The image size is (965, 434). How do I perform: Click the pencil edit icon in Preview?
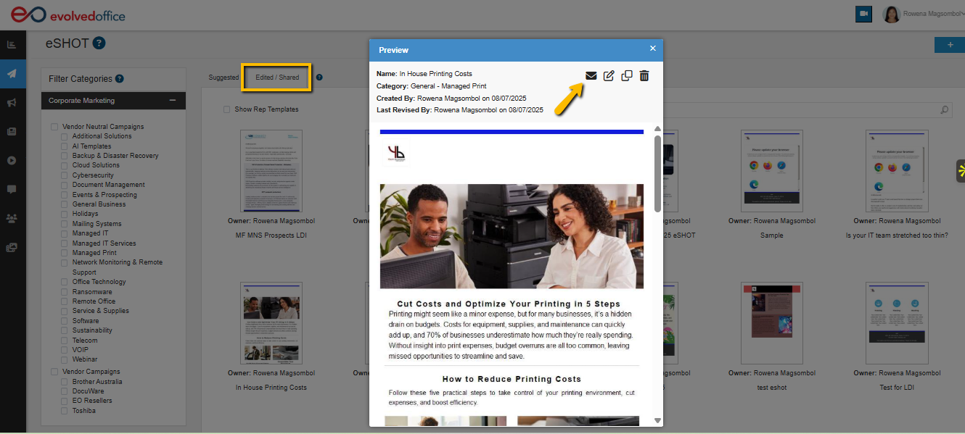pyautogui.click(x=609, y=75)
